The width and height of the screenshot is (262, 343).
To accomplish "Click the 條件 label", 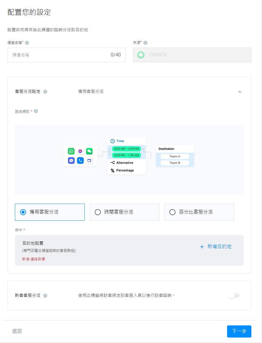I will 19,230.
